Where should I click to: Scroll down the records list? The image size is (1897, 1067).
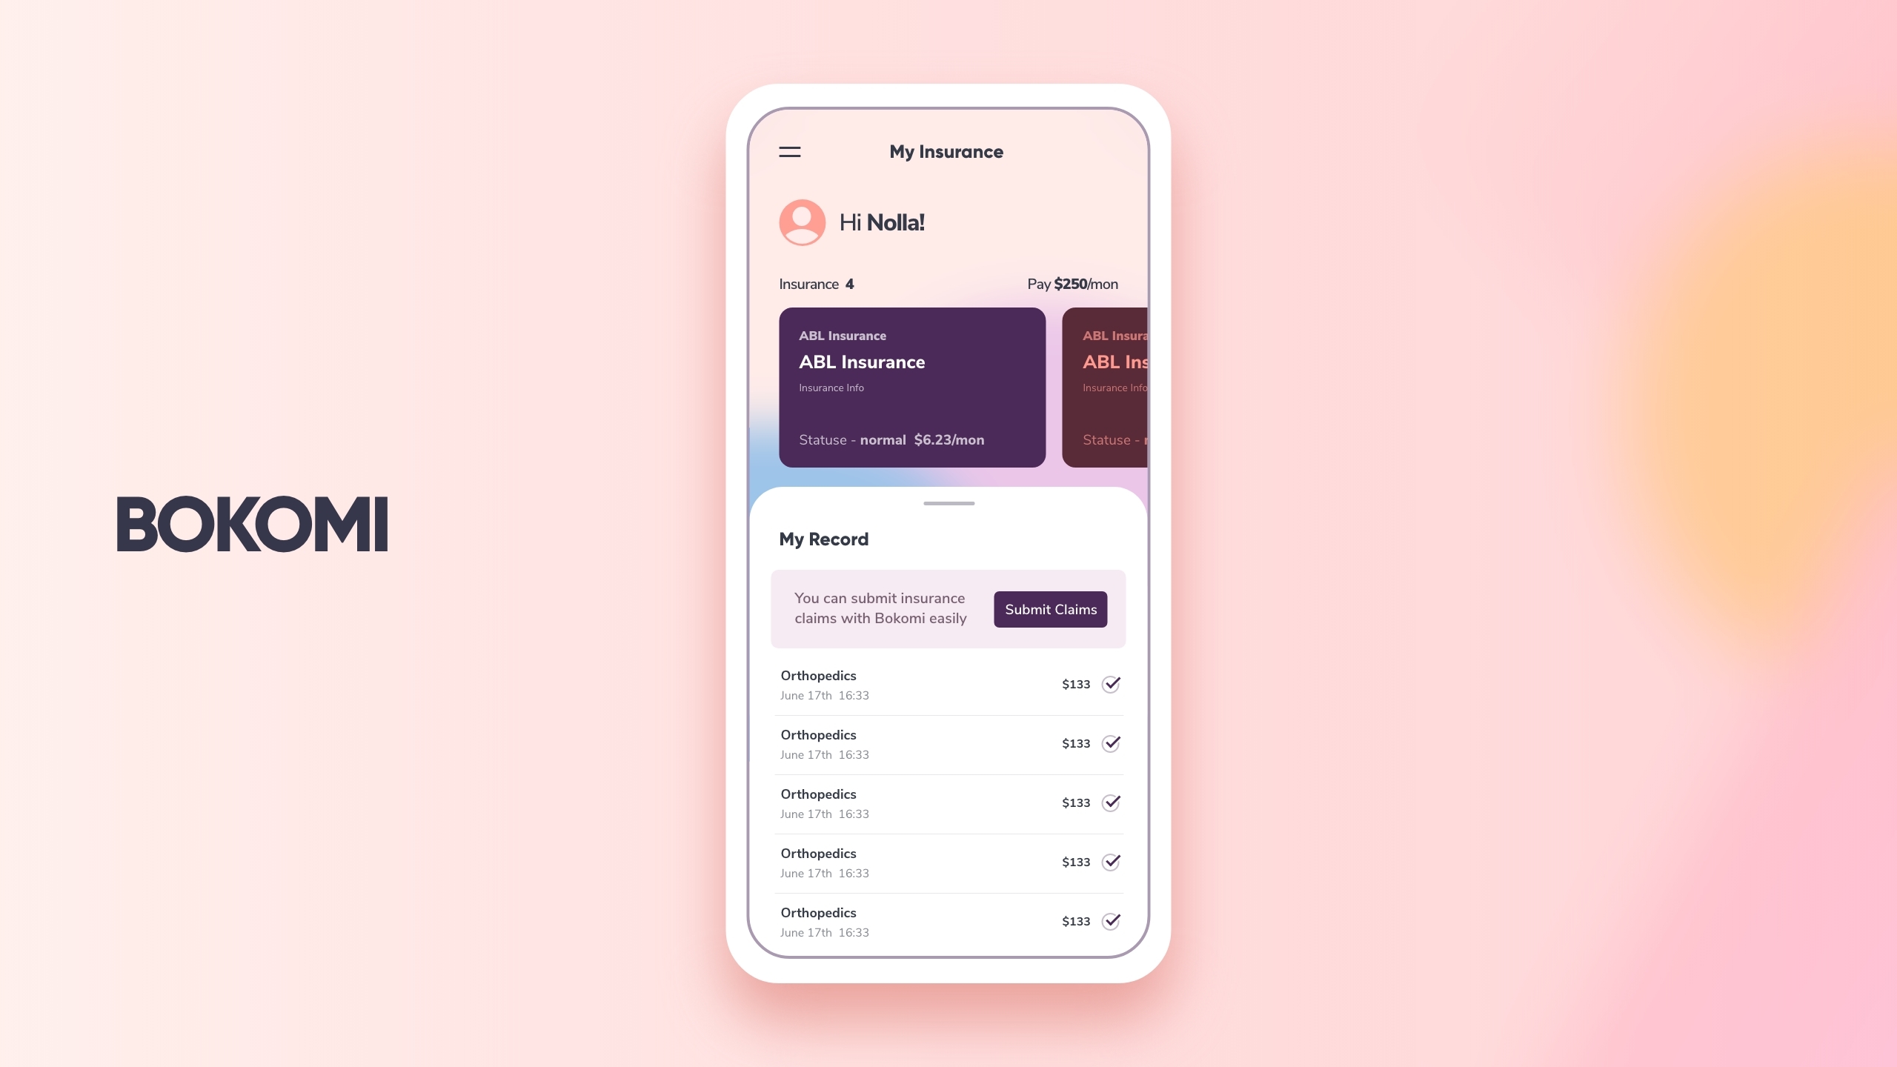947,801
